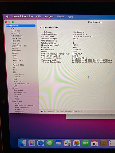Open the Arkiv menu
Image resolution: width=115 pixels, height=153 pixels.
(x=39, y=16)
